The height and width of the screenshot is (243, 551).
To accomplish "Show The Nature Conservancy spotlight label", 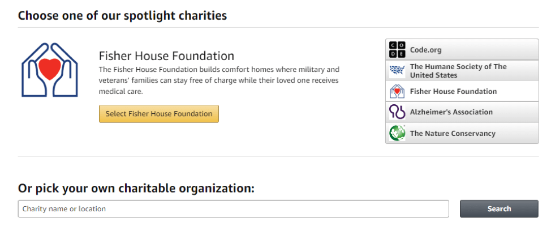I will 453,134.
